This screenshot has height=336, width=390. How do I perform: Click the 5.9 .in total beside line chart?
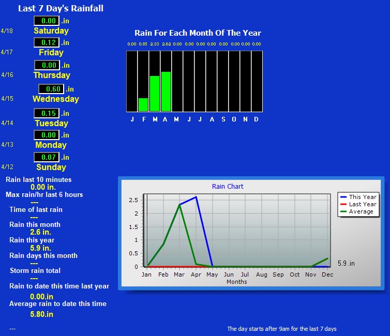click(346, 263)
